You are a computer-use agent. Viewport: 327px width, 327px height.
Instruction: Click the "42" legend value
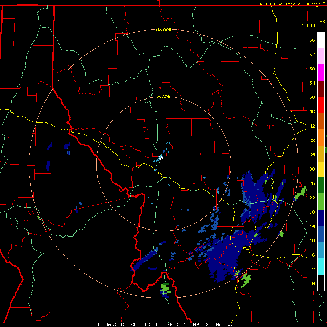pyautogui.click(x=312, y=126)
